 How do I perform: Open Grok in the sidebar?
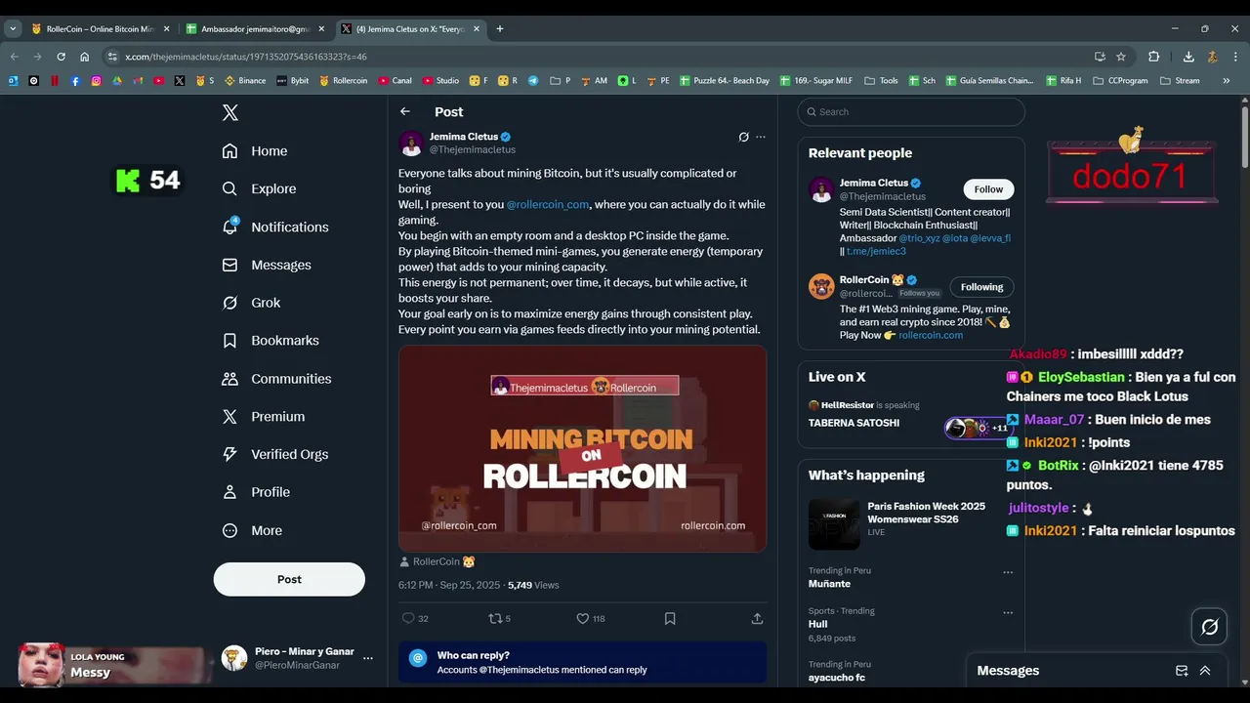(x=251, y=303)
